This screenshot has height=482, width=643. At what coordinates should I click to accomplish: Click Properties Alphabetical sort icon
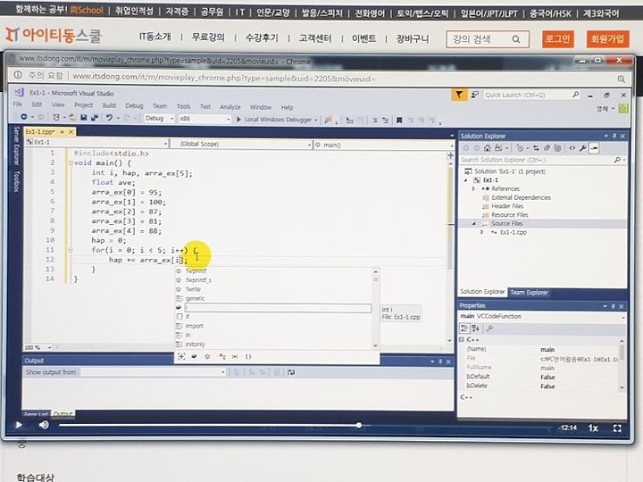click(x=476, y=328)
